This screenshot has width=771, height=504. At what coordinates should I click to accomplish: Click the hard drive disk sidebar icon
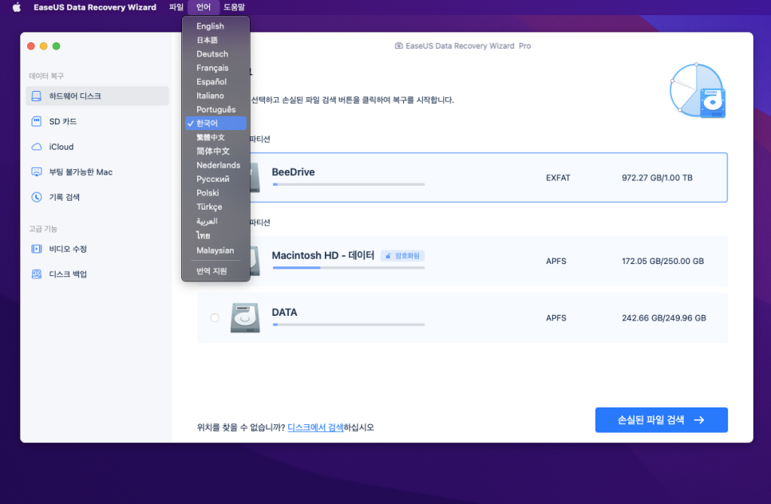(x=37, y=96)
